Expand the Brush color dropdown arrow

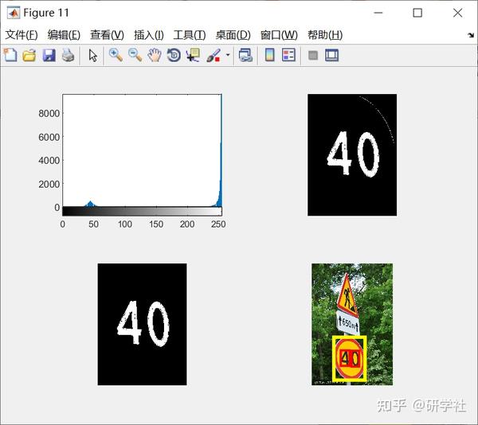227,55
